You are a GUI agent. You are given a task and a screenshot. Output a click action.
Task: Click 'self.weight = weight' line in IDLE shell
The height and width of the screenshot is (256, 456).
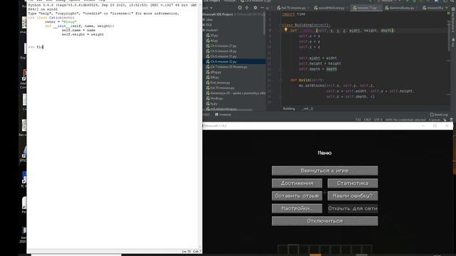coord(83,34)
